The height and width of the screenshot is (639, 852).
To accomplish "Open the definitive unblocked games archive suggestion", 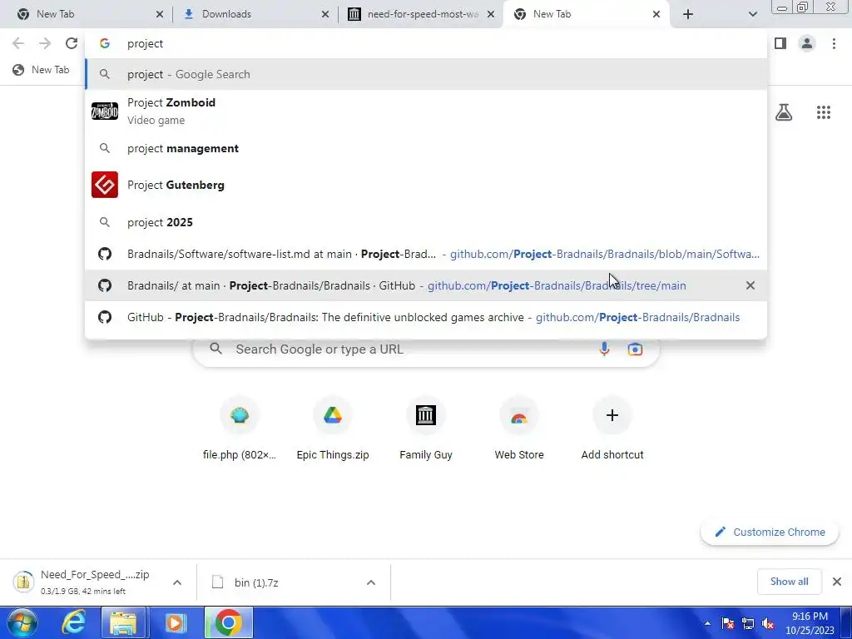I will pyautogui.click(x=426, y=317).
